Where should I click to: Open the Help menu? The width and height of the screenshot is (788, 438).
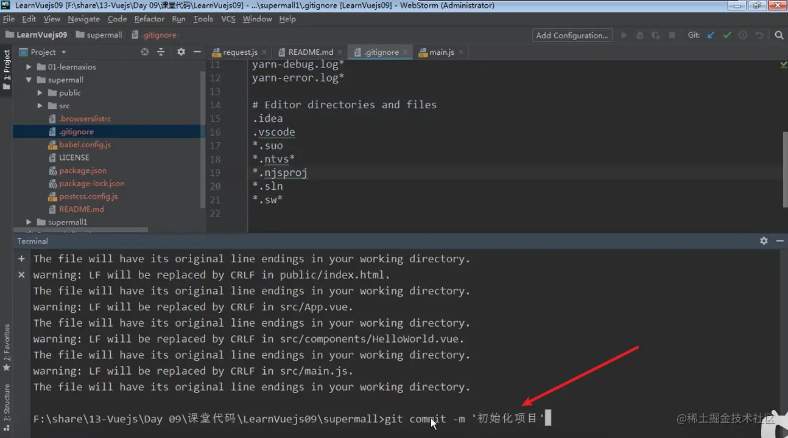[287, 19]
